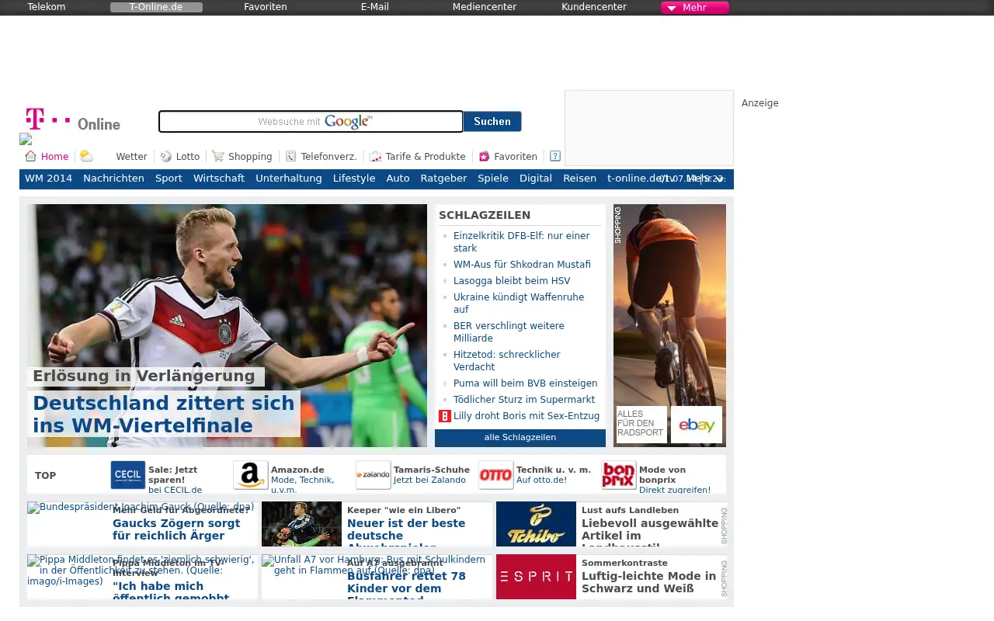The width and height of the screenshot is (994, 621).
Task: Click the Amazon logo icon
Action: click(x=251, y=475)
